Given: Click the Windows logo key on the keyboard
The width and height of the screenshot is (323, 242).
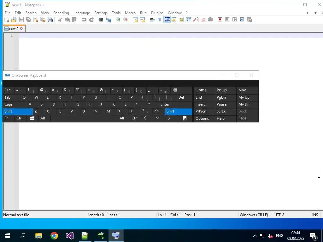Looking at the screenshot, I should click(32, 118).
